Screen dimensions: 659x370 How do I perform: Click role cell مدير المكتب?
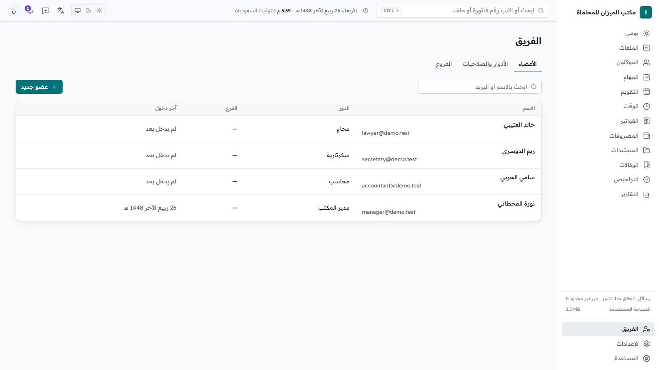coord(334,208)
